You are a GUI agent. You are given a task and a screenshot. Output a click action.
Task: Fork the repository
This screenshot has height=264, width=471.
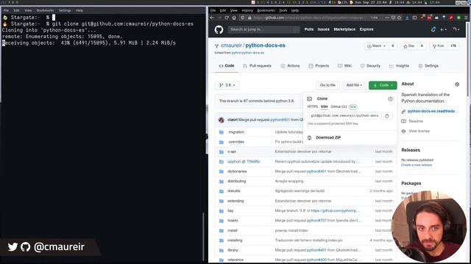click(439, 46)
